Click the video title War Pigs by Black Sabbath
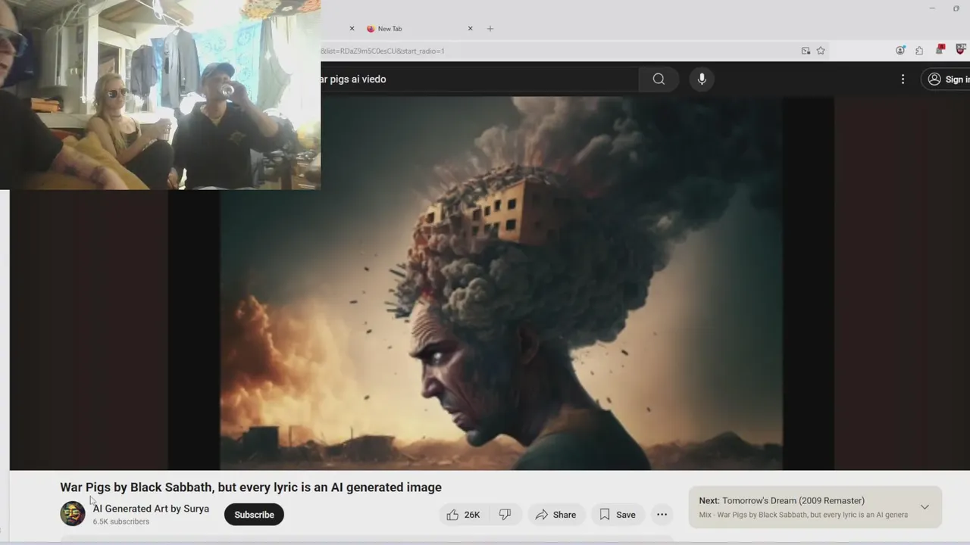The image size is (970, 545). click(x=251, y=487)
